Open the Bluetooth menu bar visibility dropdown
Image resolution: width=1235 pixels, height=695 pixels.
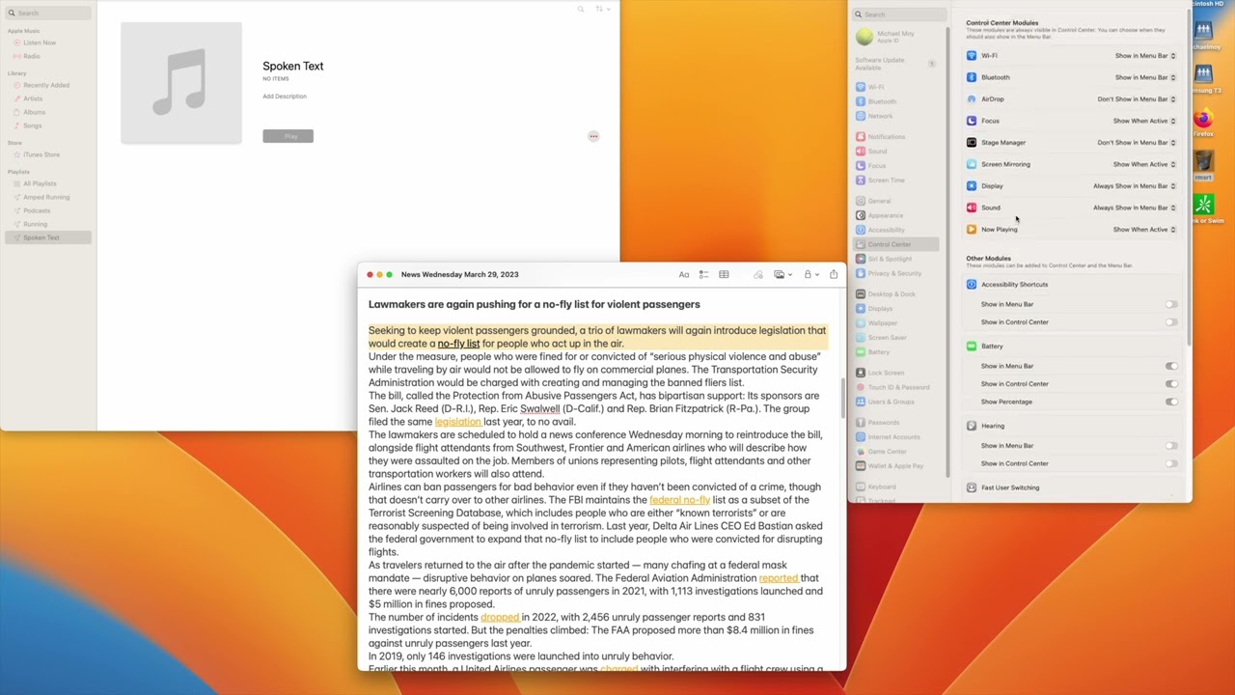(1145, 77)
